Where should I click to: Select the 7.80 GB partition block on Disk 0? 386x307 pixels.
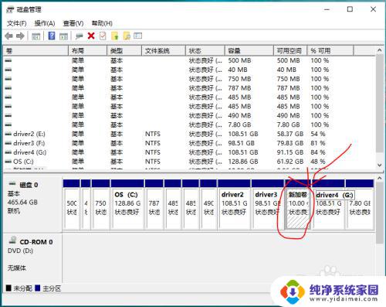360,204
